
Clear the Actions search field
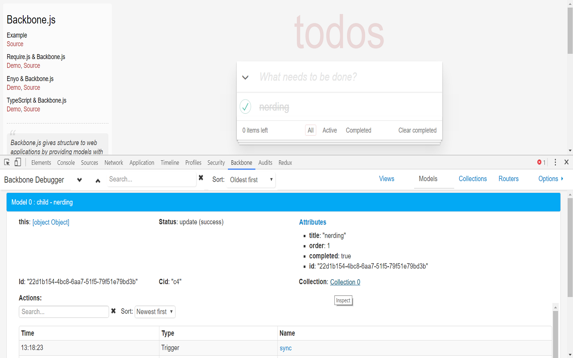113,311
